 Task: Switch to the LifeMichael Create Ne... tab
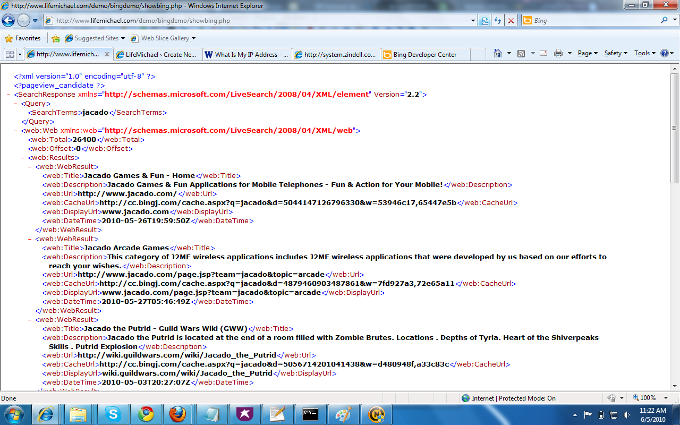click(x=158, y=54)
